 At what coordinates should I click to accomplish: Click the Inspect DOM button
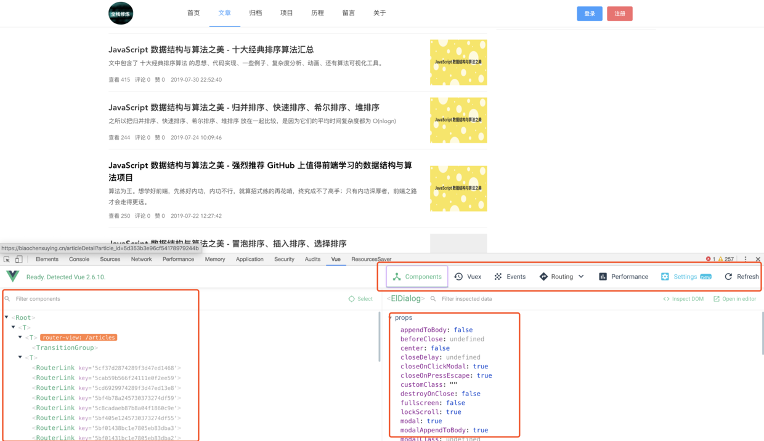(x=683, y=299)
